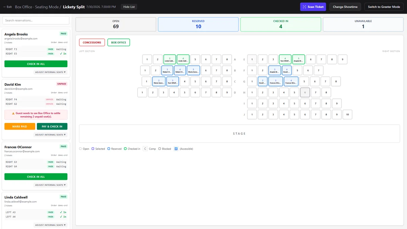Click the UNPAID badge beside David Kim's name
The height and width of the screenshot is (229, 407).
[62, 84]
